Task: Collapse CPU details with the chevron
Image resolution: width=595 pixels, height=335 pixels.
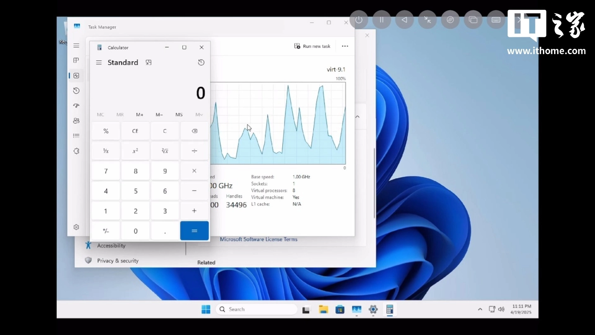Action: tap(357, 117)
